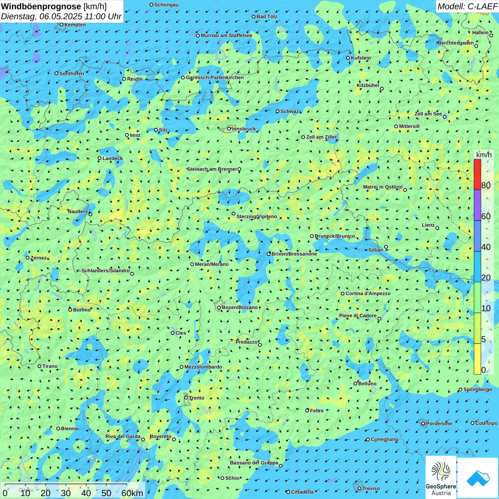
Task: Click the Schongau label
Action: [x=166, y=5]
